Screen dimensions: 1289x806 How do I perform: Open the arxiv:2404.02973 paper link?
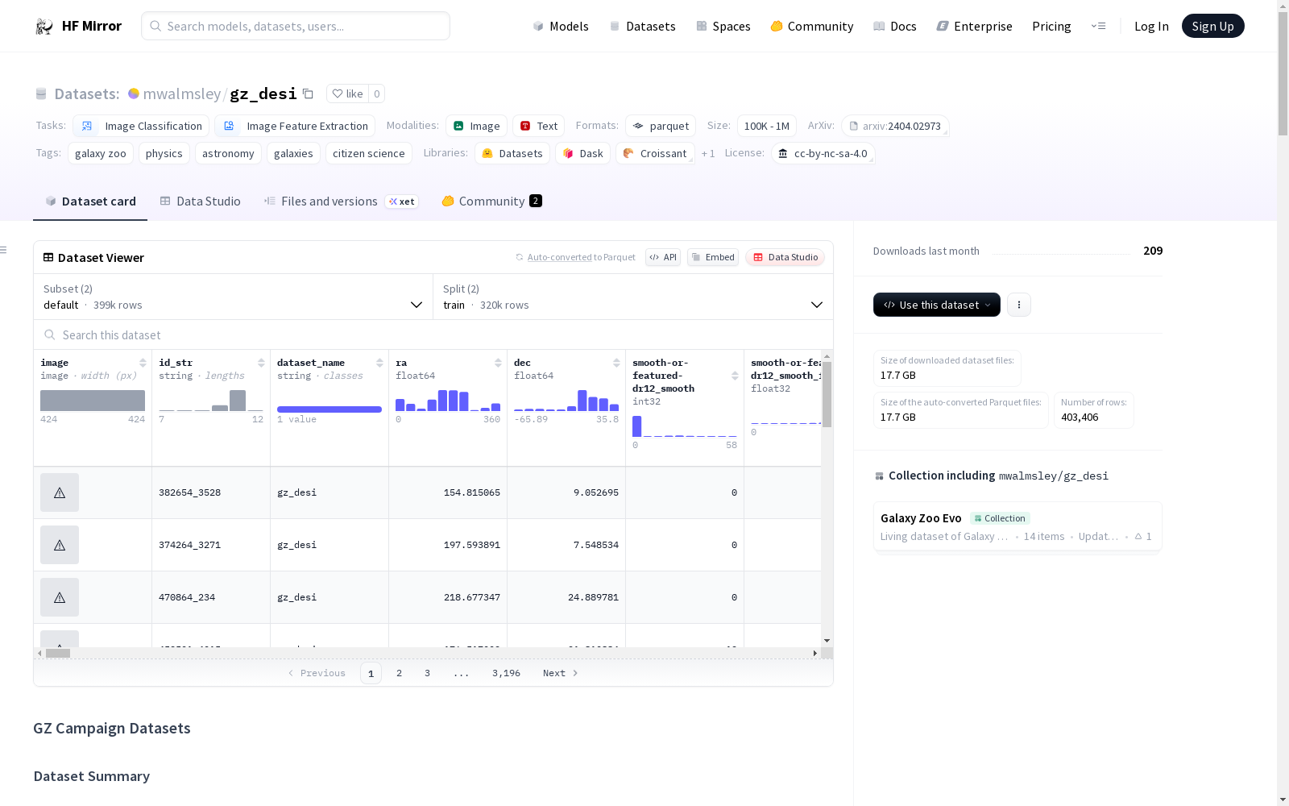pyautogui.click(x=895, y=126)
